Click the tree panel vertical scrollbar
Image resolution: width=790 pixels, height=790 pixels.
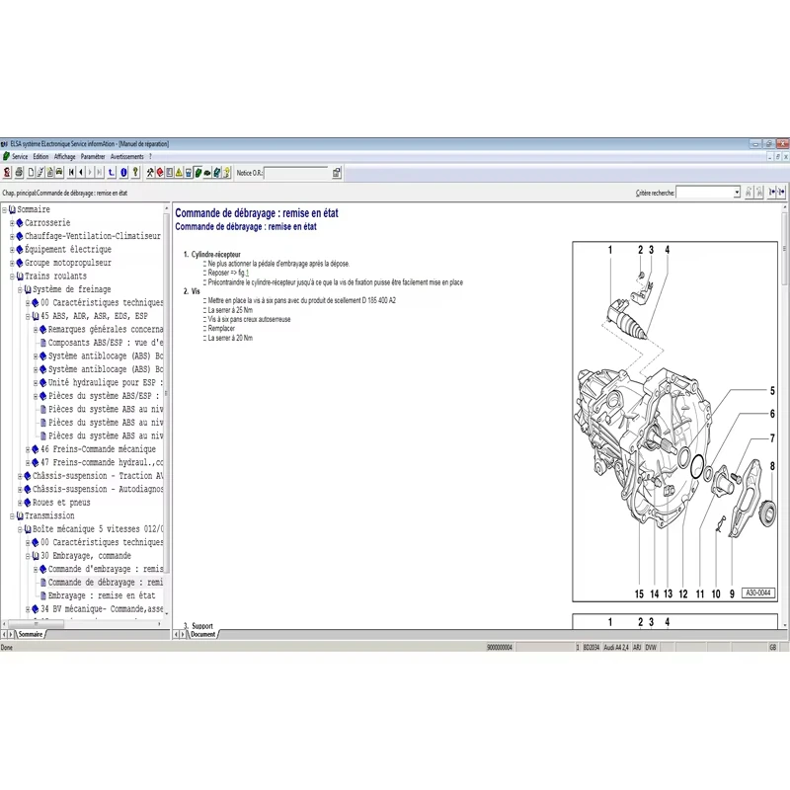[x=167, y=393]
